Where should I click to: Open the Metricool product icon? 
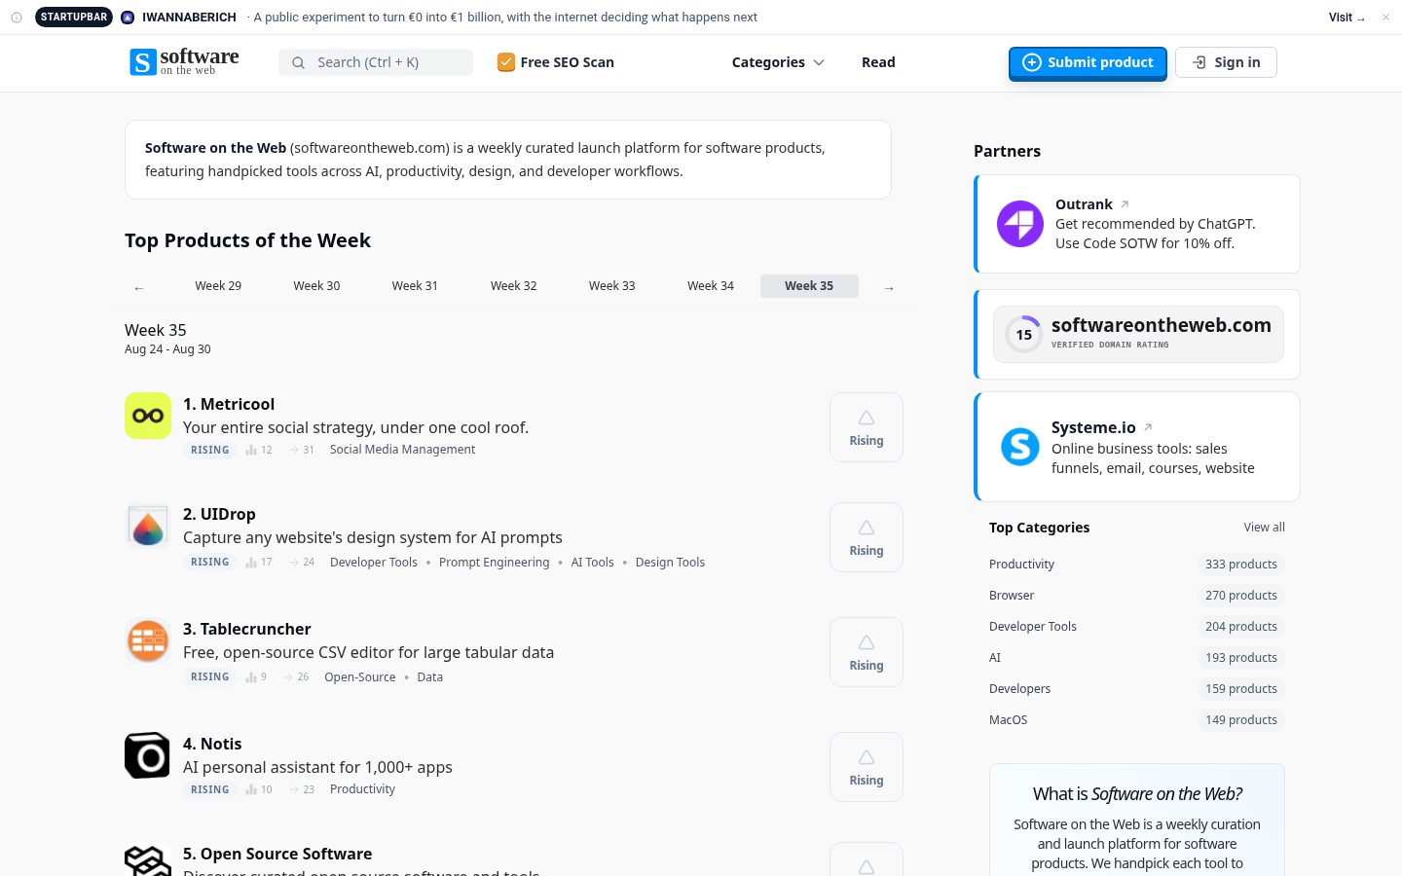[x=148, y=416]
